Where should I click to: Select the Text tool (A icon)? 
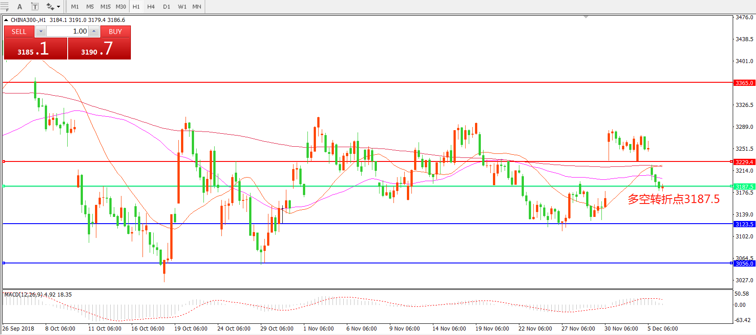coord(20,7)
